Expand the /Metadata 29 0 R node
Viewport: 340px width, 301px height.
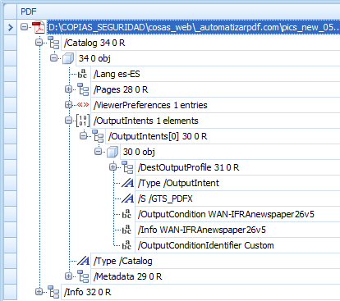click(x=68, y=276)
